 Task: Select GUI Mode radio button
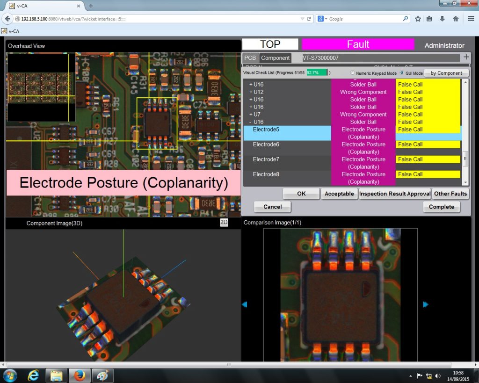[x=402, y=73]
